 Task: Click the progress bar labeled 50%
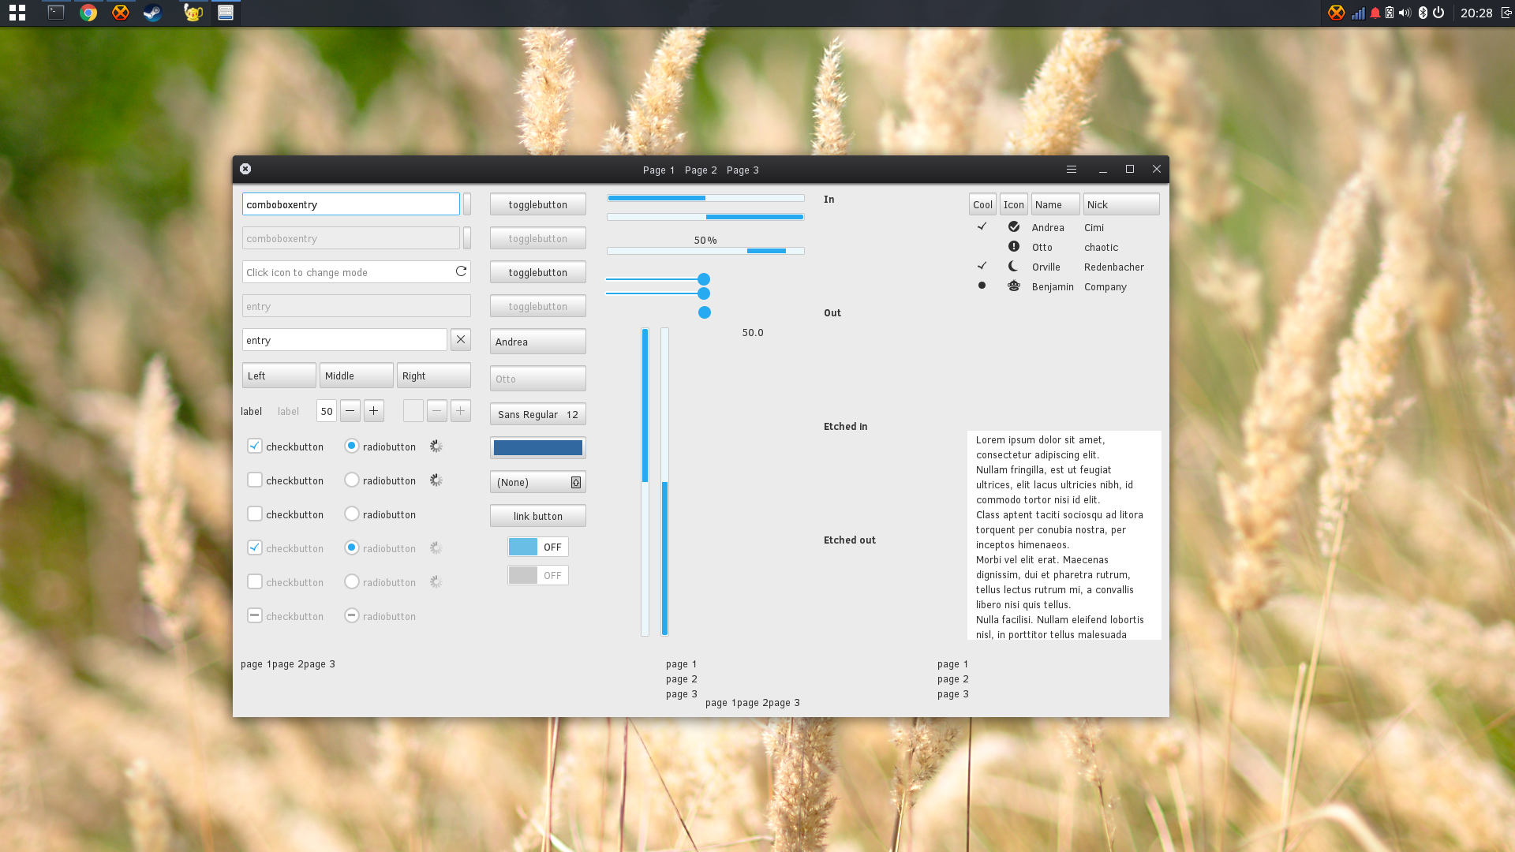click(705, 251)
